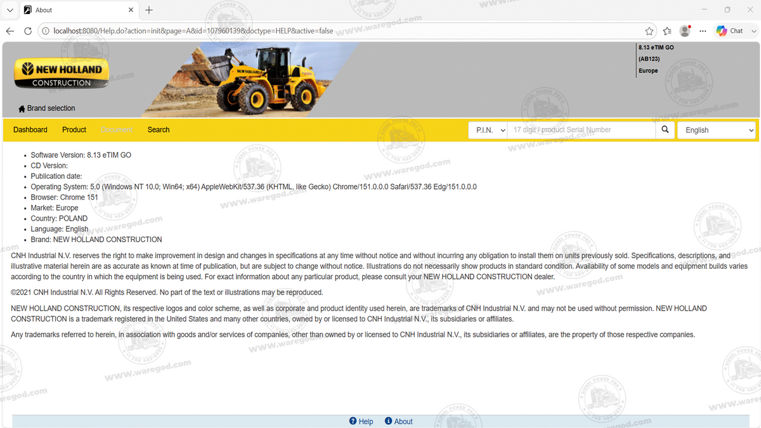This screenshot has height=428, width=761.
Task: Open the favorites list icon
Action: point(667,31)
